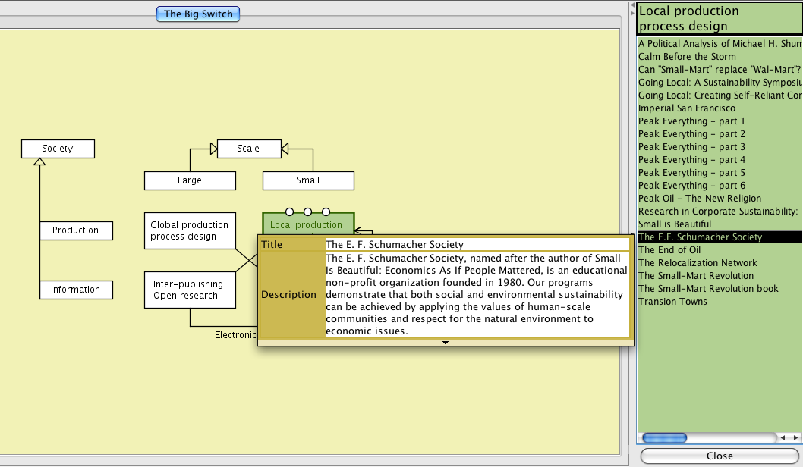Click into the Description text area

pos(477,294)
